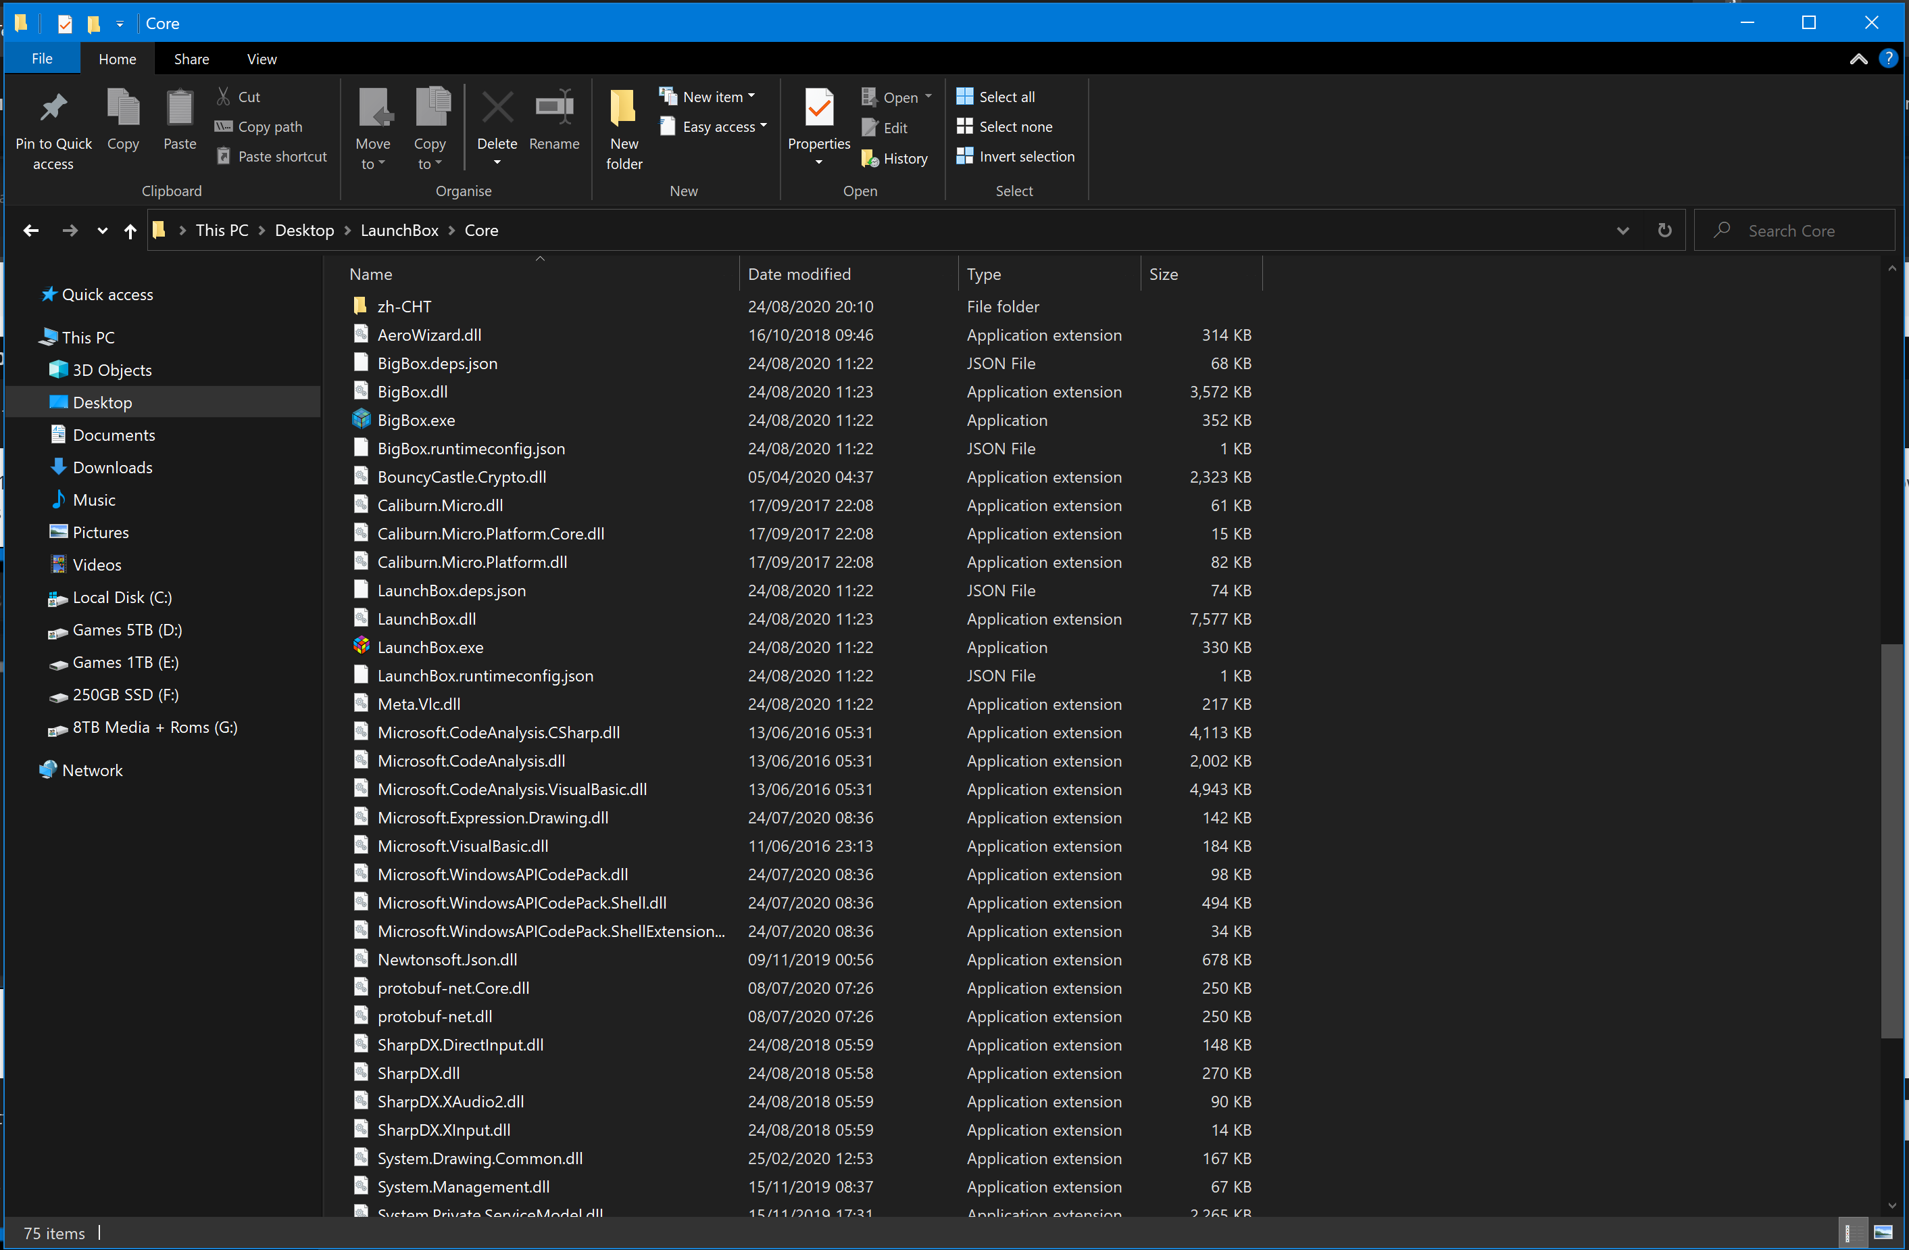Viewport: 1909px width, 1250px height.
Task: Open address bar history dropdown
Action: [x=1622, y=231]
